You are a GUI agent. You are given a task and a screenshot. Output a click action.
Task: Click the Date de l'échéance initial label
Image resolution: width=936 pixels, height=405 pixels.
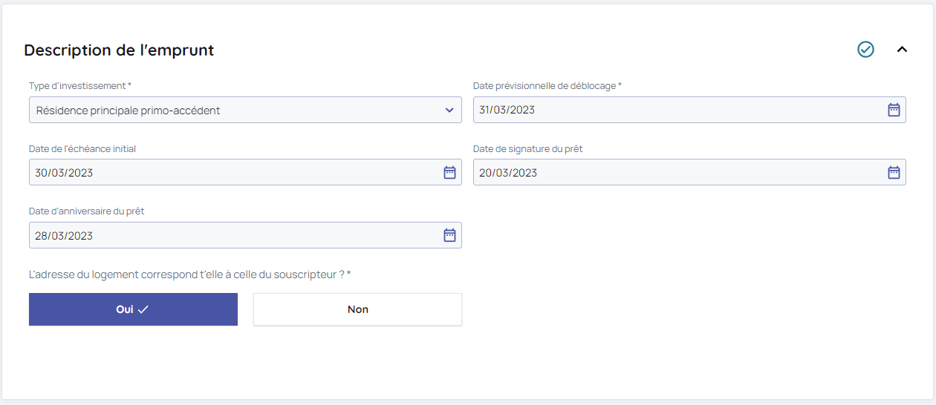[x=82, y=149]
